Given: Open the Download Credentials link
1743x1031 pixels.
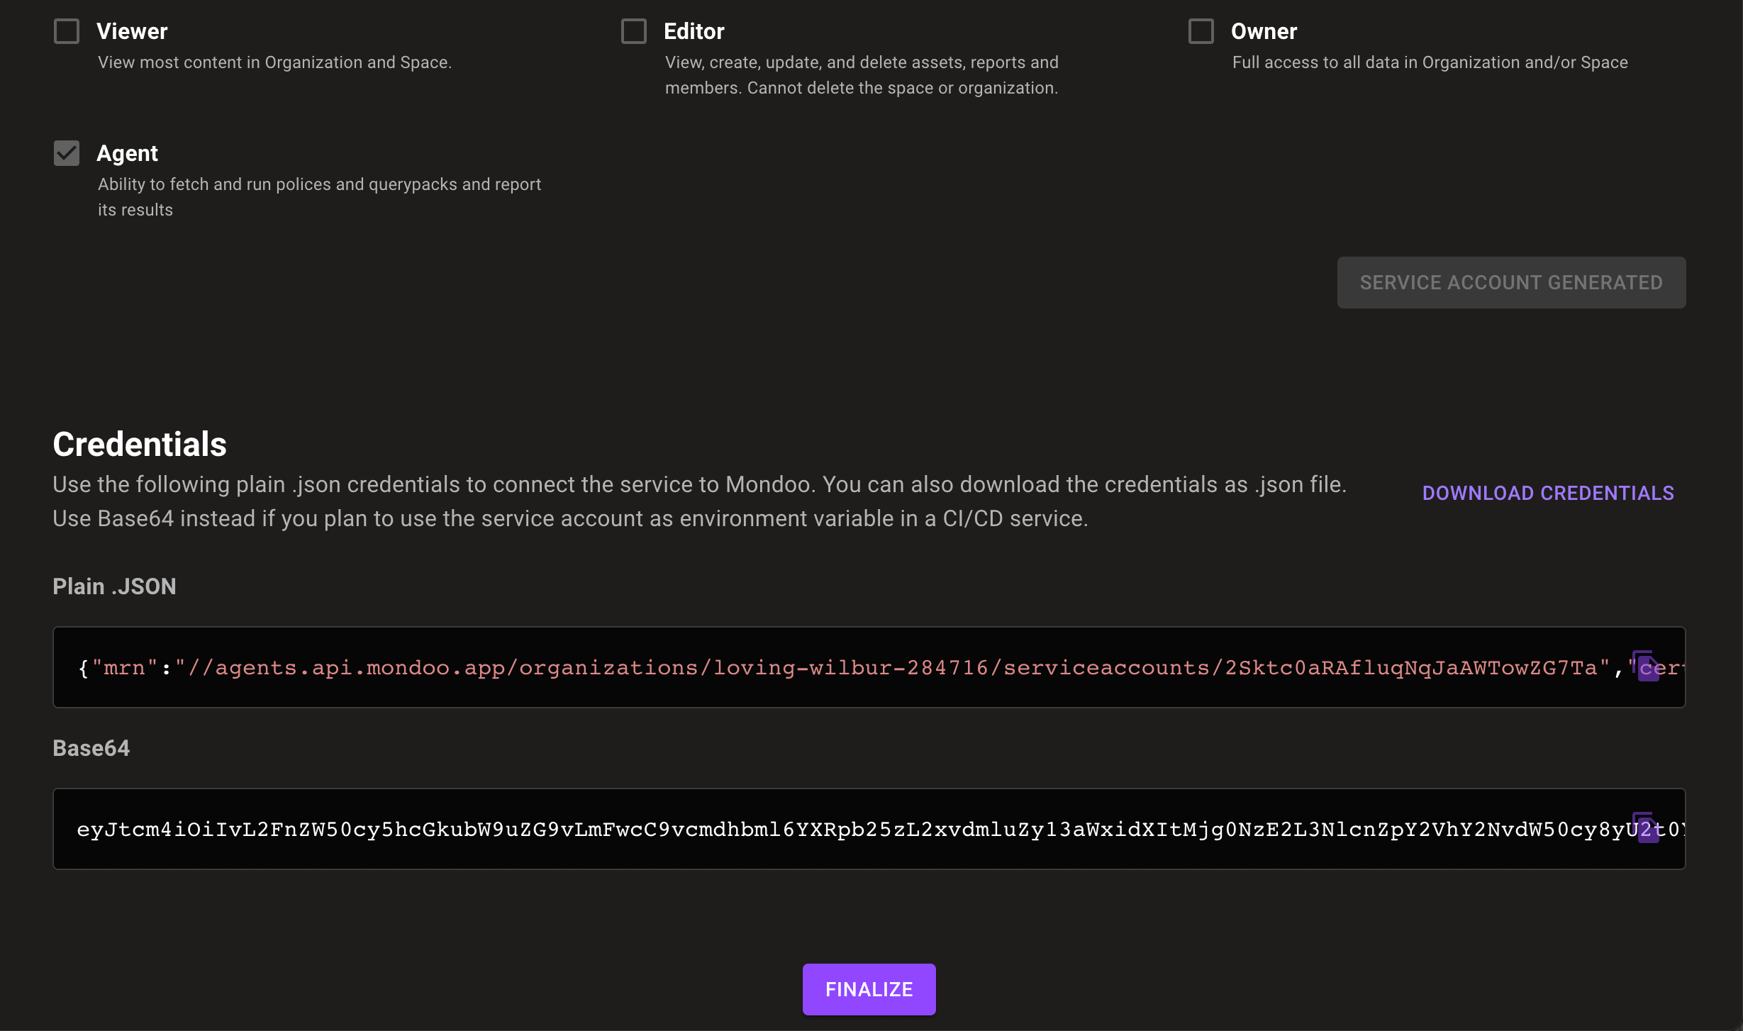Looking at the screenshot, I should pos(1548,492).
